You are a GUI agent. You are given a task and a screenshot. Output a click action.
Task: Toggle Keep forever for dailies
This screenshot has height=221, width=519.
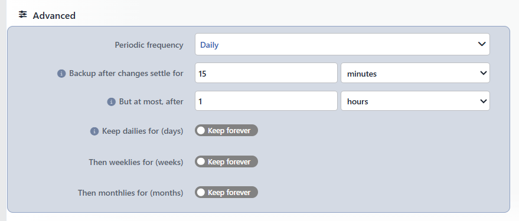226,130
